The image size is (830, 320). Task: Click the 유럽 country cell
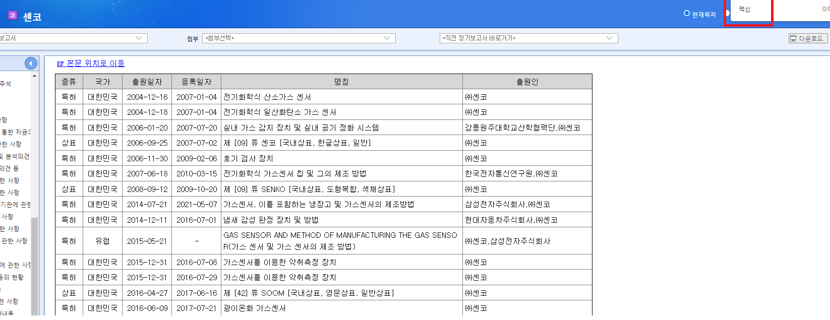click(x=102, y=241)
